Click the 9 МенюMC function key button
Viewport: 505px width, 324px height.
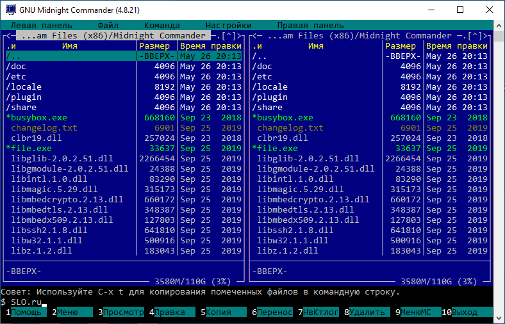point(418,312)
